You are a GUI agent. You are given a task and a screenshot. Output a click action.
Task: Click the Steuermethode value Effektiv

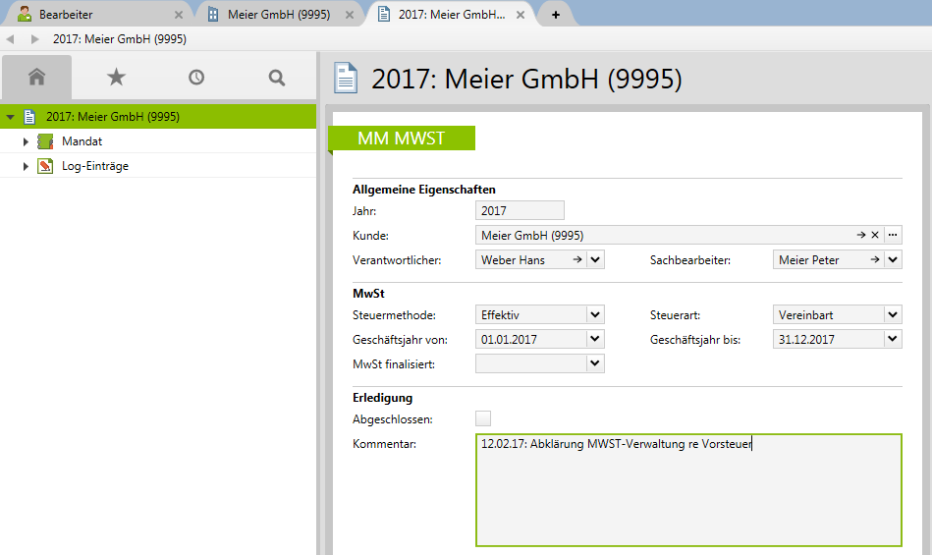point(501,315)
